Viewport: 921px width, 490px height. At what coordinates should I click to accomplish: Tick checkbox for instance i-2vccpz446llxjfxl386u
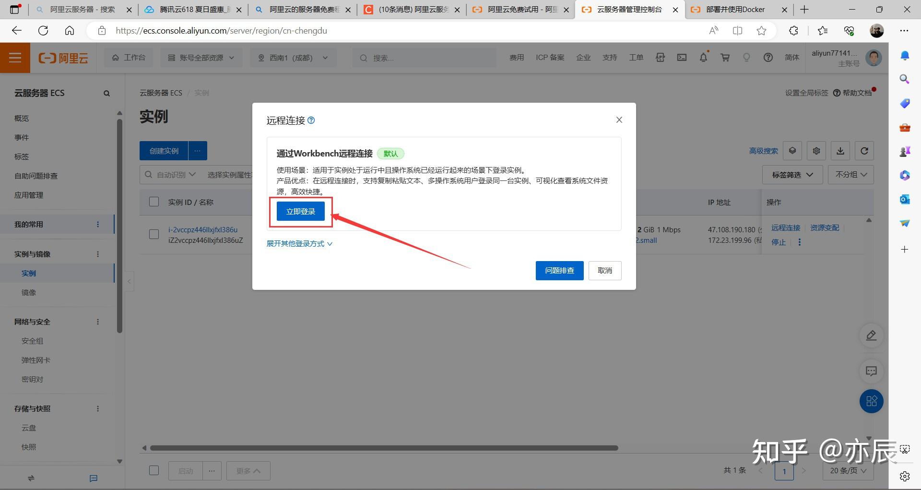pyautogui.click(x=154, y=234)
